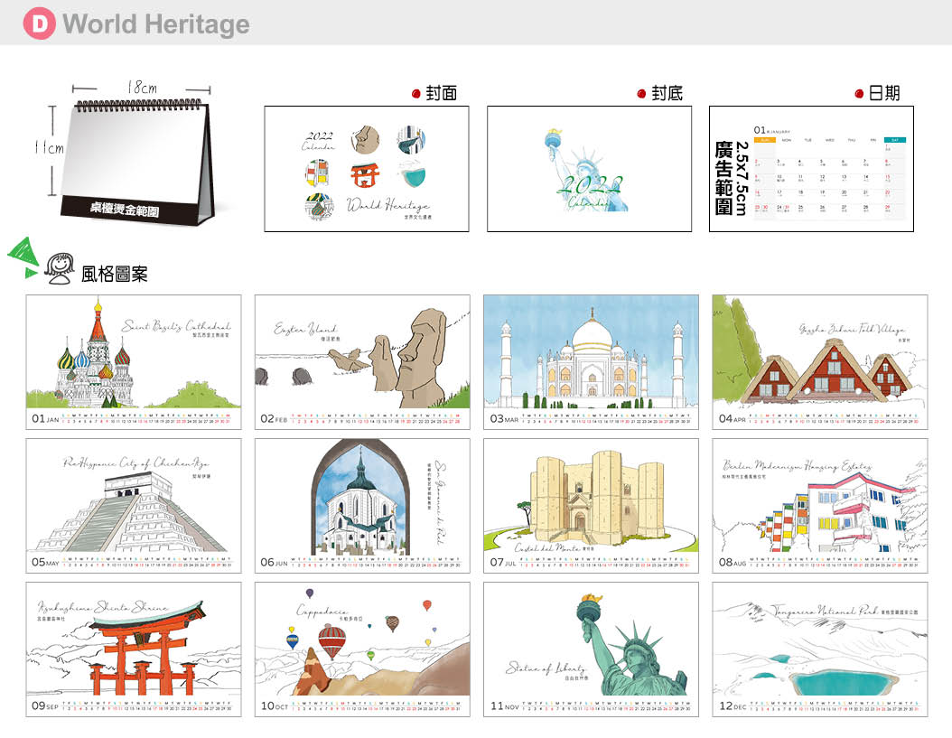
Task: Open the front cover preview with circular icons
Action: (366, 169)
